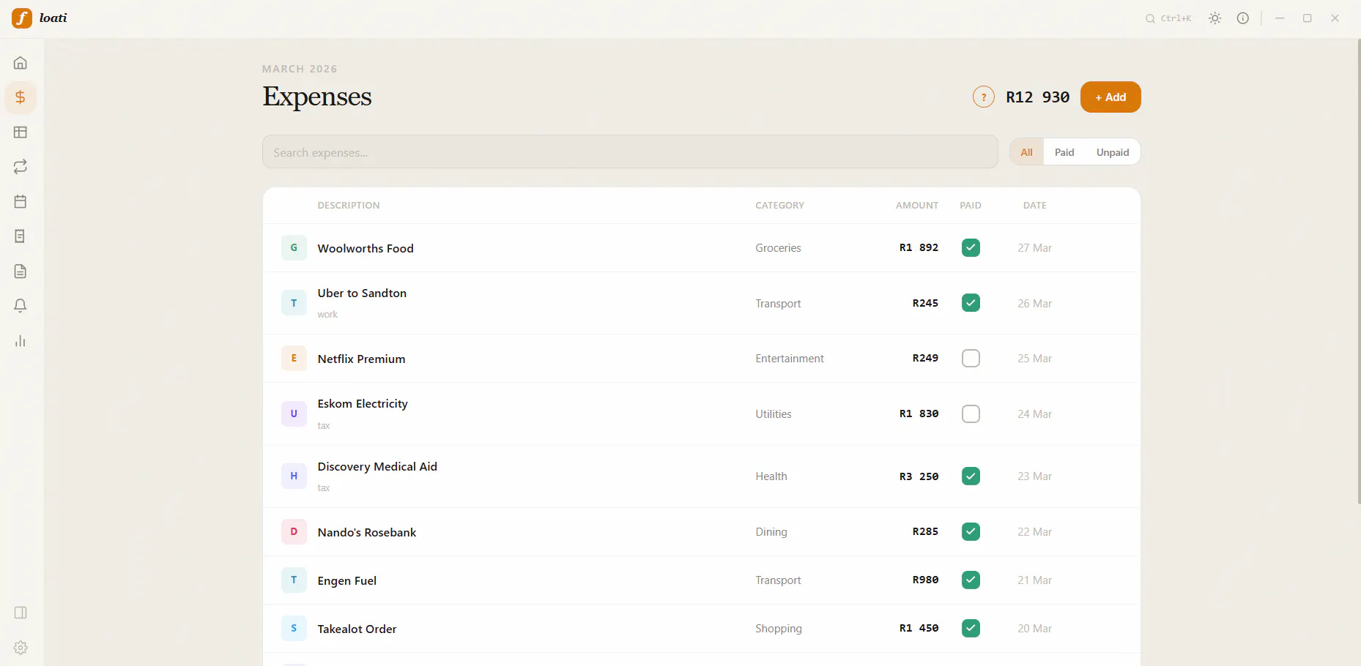Click the R3 250 amount
The width and height of the screenshot is (1361, 666).
919,476
